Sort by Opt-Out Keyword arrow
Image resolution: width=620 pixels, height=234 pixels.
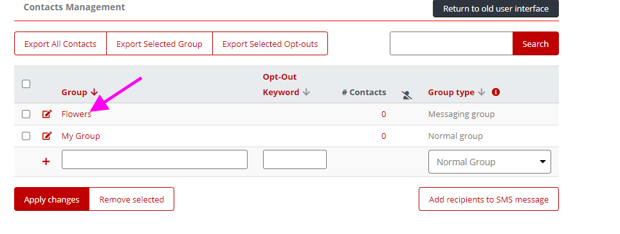tap(306, 92)
